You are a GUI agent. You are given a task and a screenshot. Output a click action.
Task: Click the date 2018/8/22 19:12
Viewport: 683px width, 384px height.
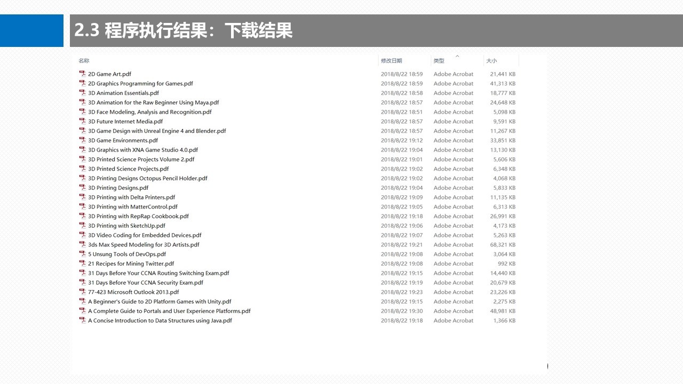point(401,140)
